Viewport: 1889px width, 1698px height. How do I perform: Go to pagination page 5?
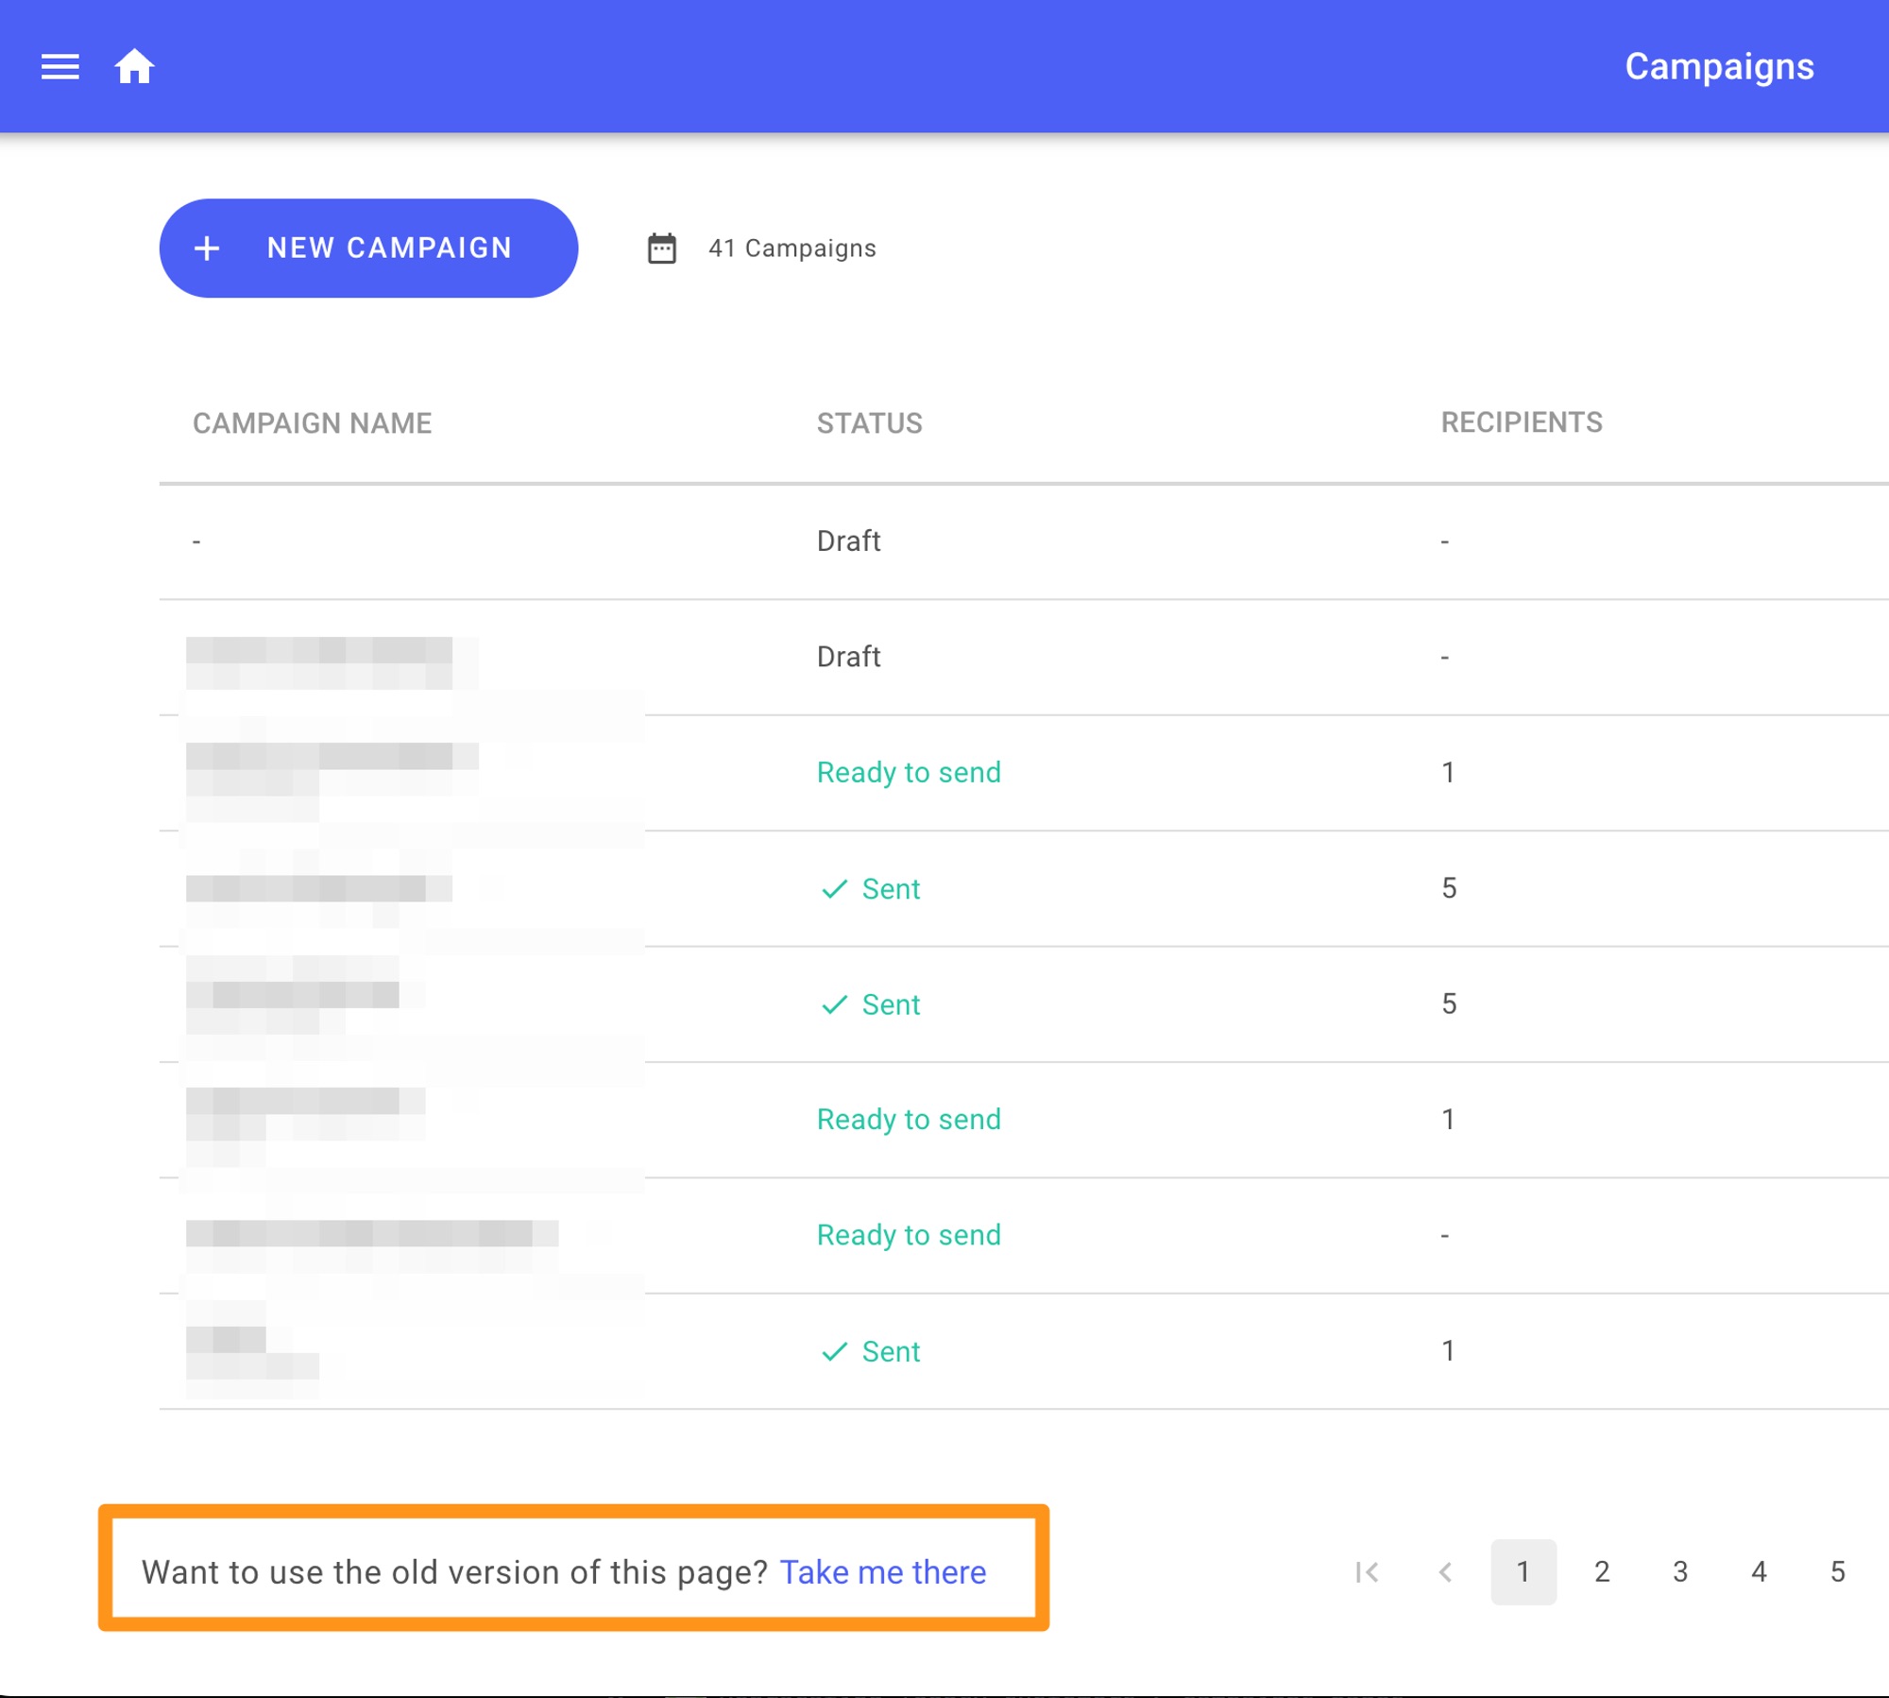(x=1837, y=1572)
